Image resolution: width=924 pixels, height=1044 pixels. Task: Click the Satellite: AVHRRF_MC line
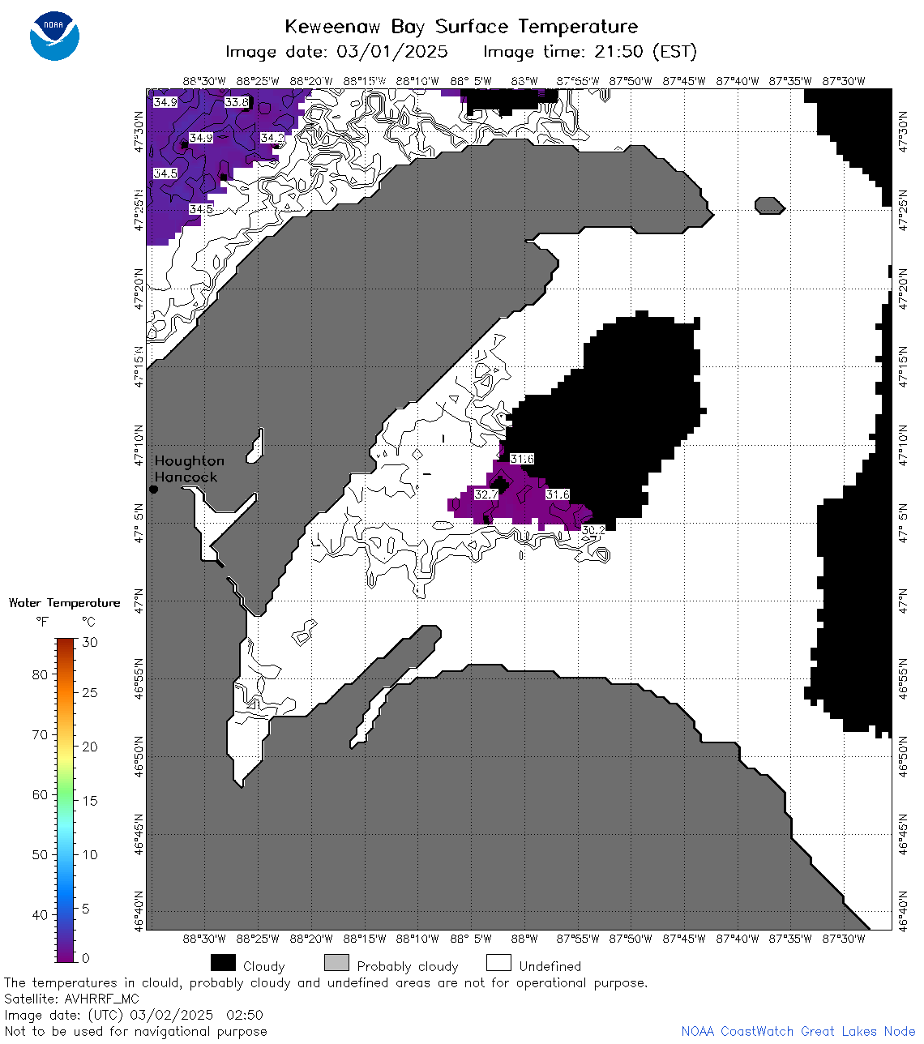point(71,999)
